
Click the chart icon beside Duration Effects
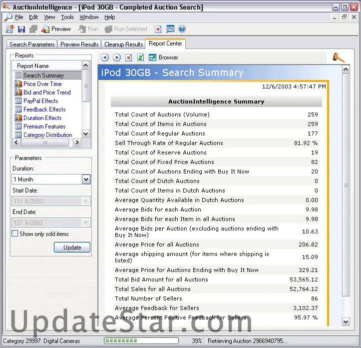click(18, 118)
